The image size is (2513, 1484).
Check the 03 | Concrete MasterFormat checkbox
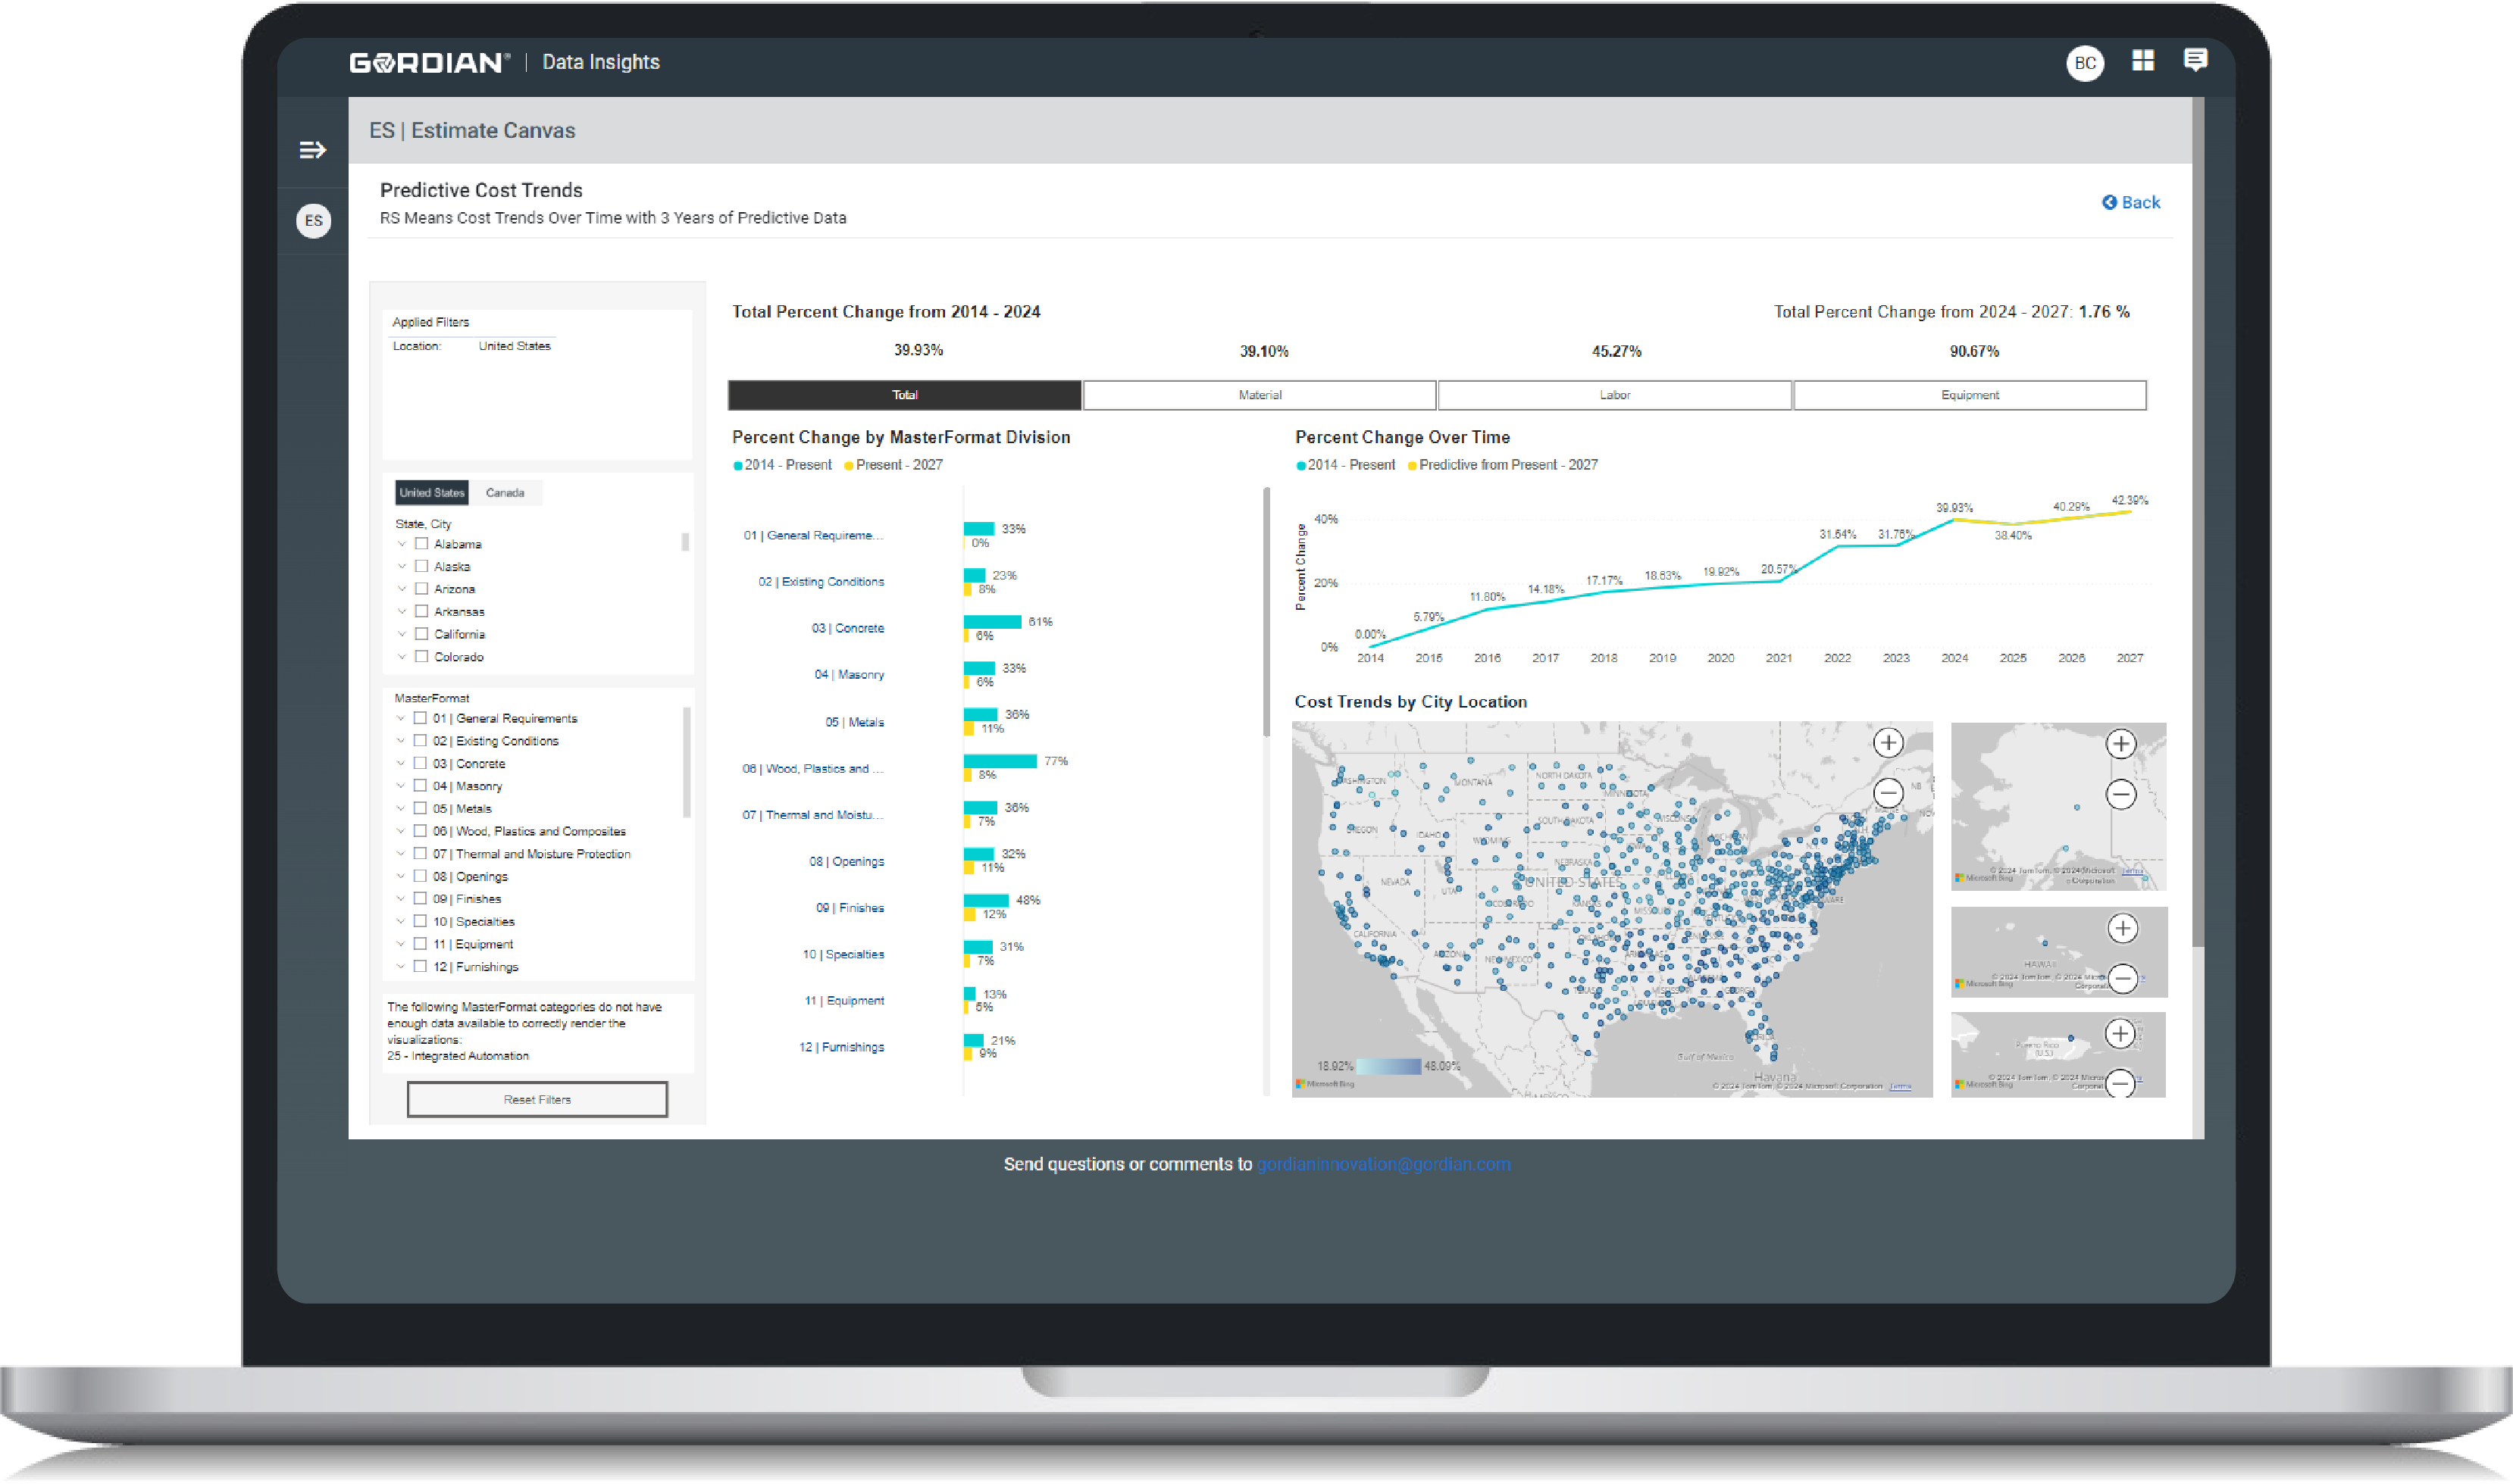(x=420, y=763)
